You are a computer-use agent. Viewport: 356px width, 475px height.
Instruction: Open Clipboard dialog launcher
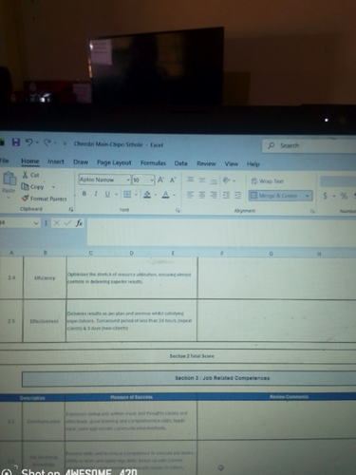tap(71, 209)
